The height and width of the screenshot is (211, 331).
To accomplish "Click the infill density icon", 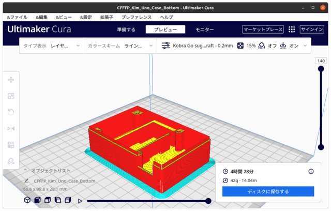I will coord(240,46).
